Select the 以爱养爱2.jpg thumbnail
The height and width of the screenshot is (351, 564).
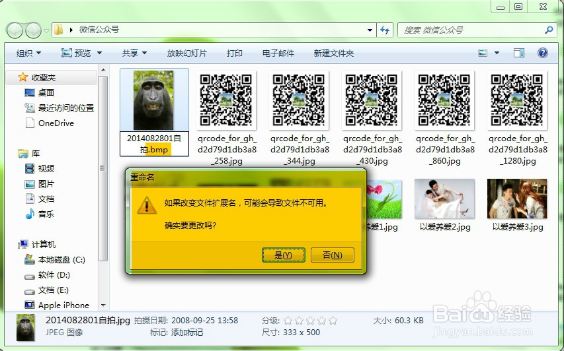444,199
